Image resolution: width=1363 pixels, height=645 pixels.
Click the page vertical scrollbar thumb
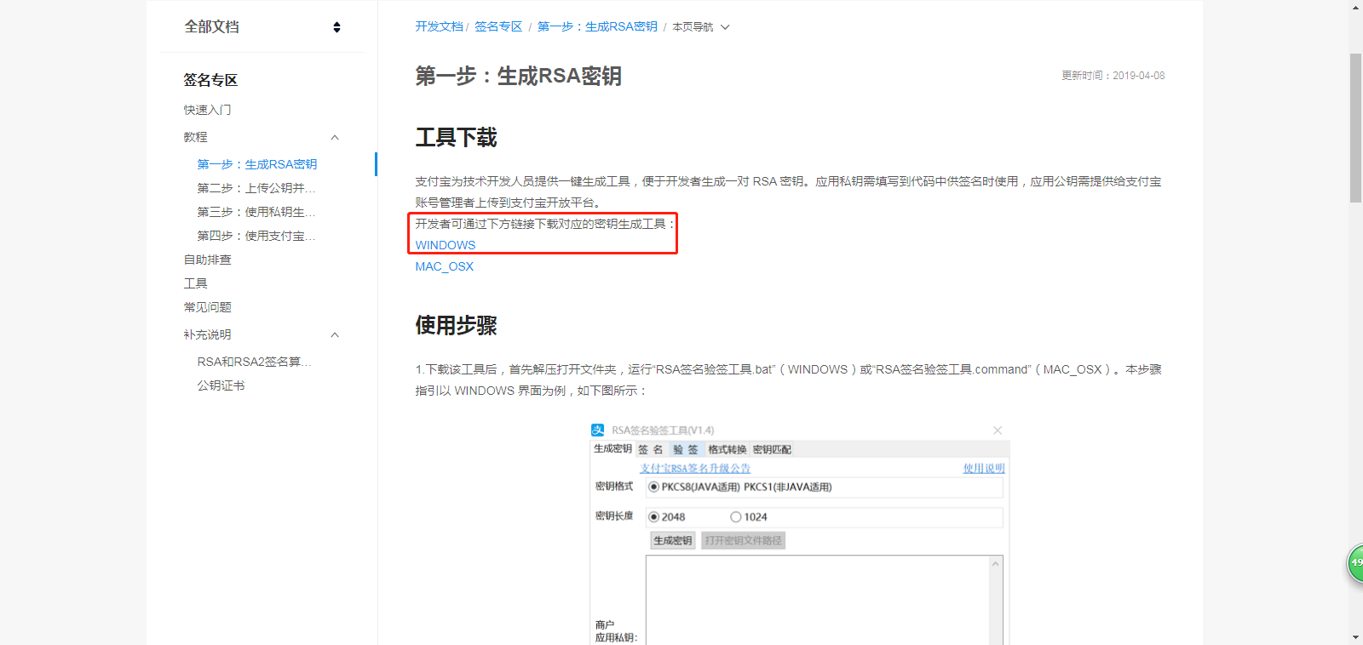coord(1355,128)
